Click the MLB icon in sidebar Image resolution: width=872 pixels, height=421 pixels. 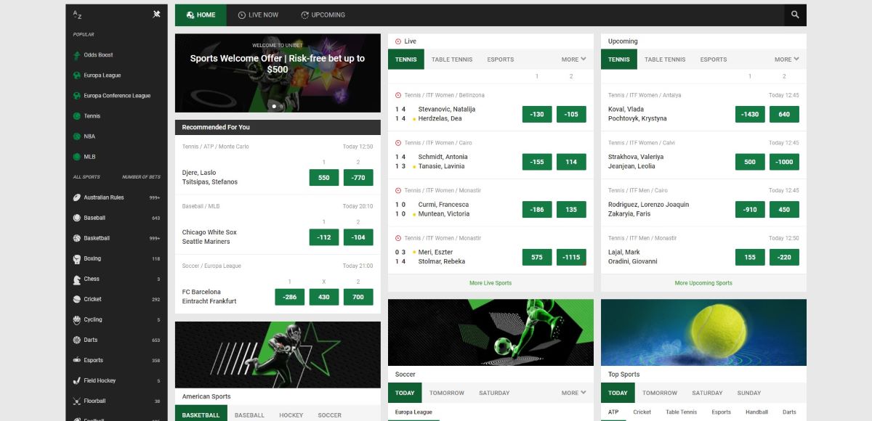[77, 157]
